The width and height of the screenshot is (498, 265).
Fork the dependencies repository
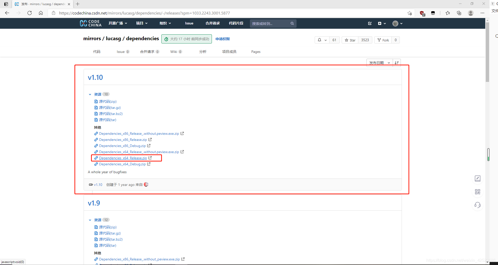[383, 40]
